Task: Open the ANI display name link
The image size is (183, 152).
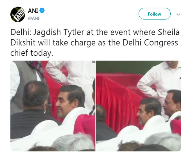Action: pos(33,11)
